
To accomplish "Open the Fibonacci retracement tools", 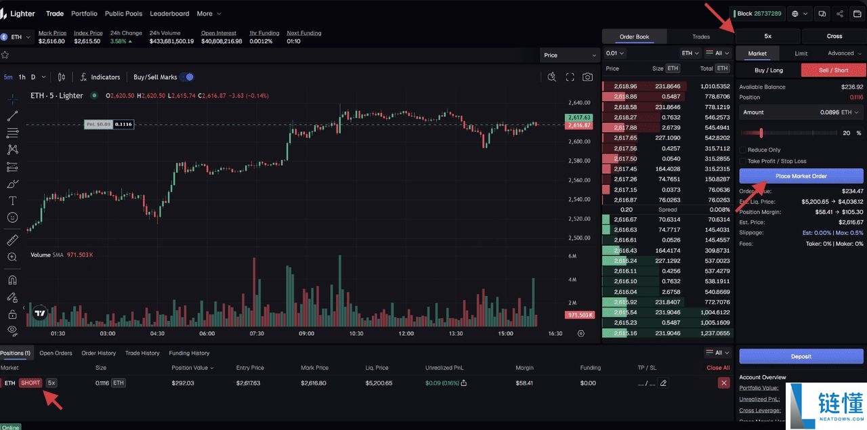I will (x=12, y=133).
